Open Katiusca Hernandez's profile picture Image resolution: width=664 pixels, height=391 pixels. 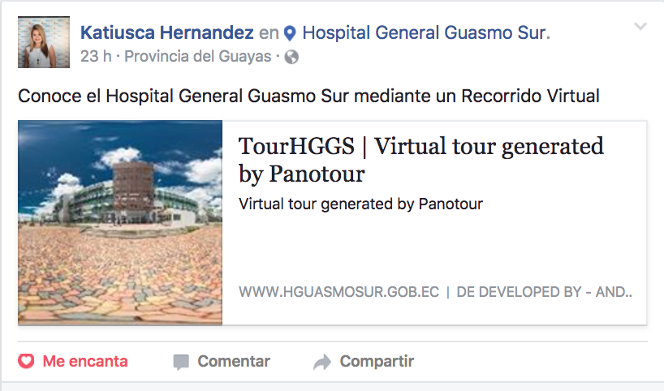click(x=44, y=42)
